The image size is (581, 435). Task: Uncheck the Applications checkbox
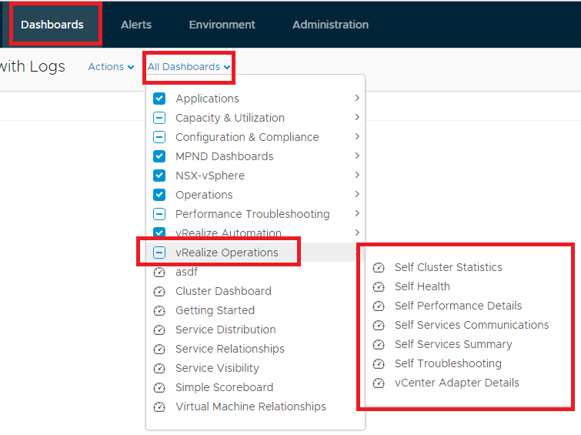point(159,99)
